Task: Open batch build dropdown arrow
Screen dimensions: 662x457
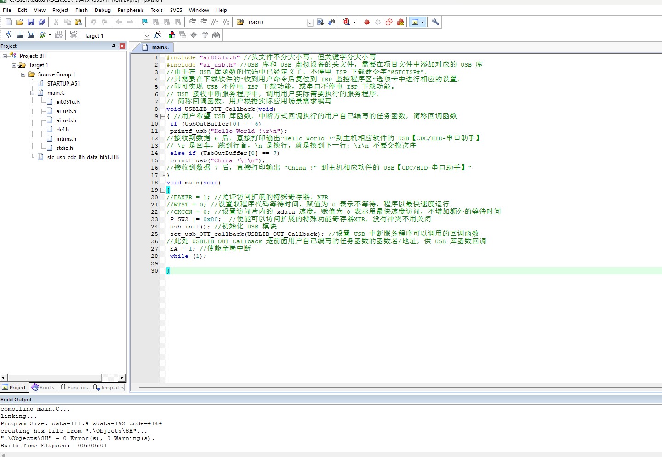Action: (x=50, y=35)
